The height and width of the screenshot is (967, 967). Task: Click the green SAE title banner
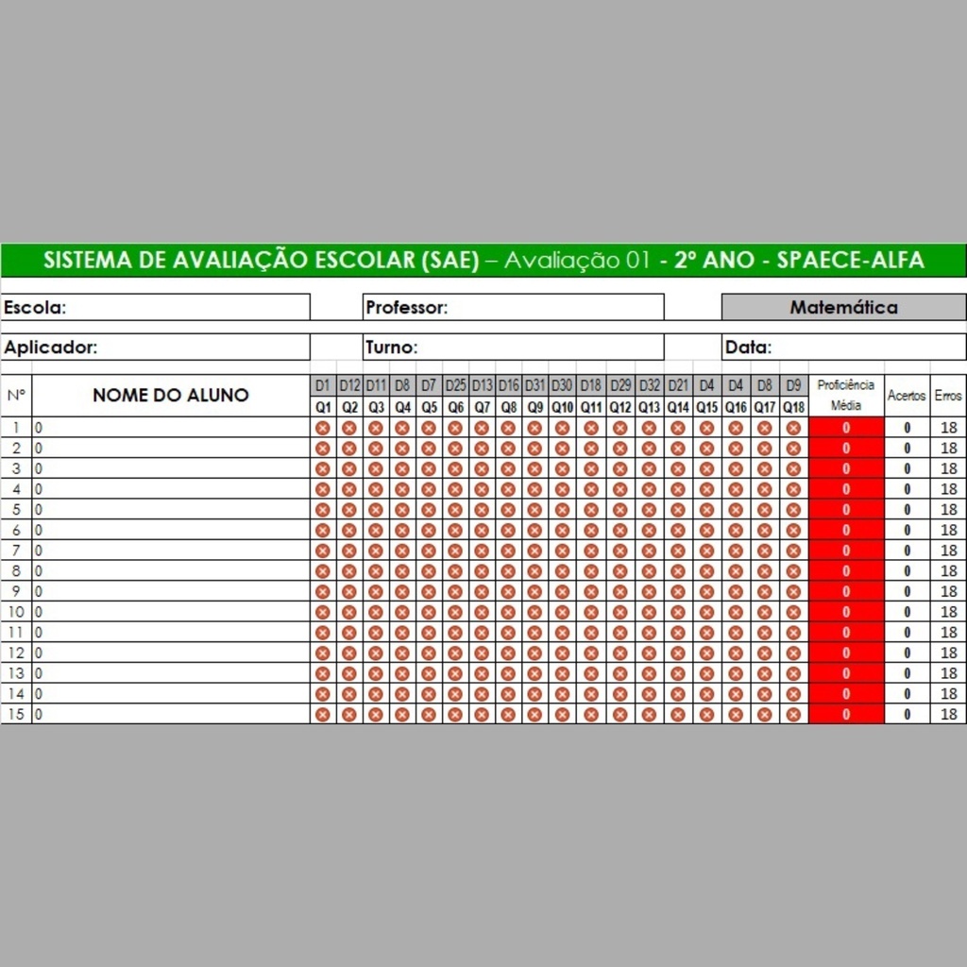click(483, 261)
